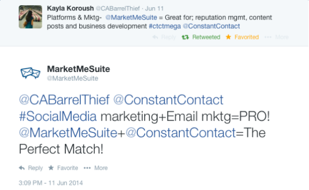Click the MarketMeSuite envelope logo avatar
The width and height of the screenshot is (309, 190).
(x=30, y=73)
